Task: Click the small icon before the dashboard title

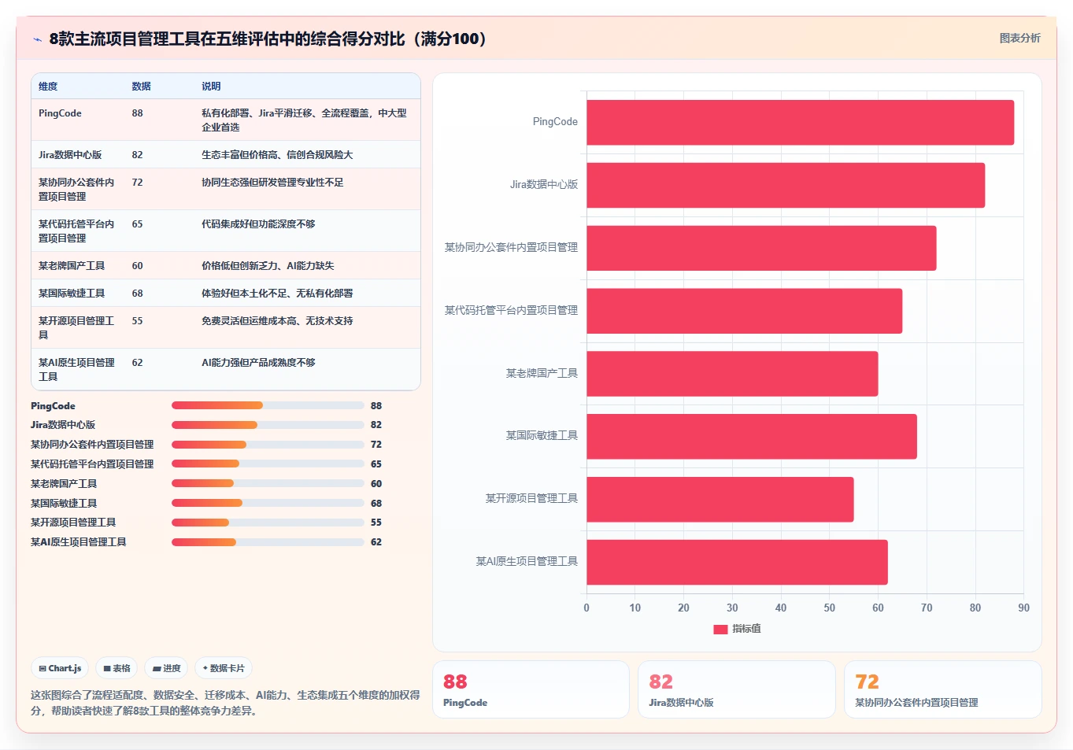Action: [37, 39]
